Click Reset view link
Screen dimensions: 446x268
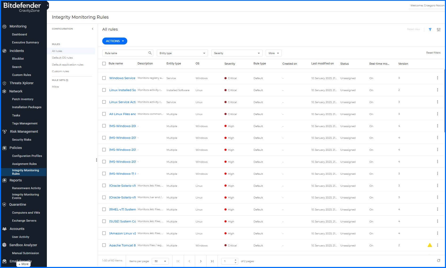coord(413,29)
